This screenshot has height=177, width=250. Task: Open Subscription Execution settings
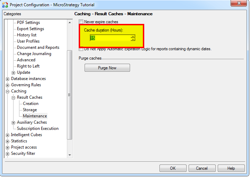coord(38,129)
